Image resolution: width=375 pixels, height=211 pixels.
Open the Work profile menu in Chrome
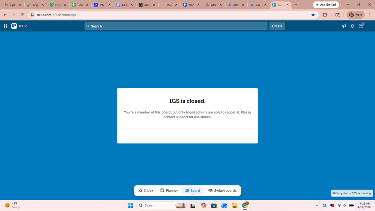click(x=355, y=15)
